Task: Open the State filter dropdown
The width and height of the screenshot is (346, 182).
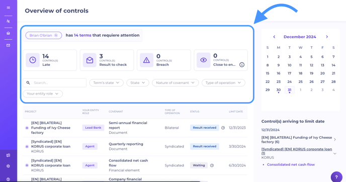Action: tap(138, 83)
